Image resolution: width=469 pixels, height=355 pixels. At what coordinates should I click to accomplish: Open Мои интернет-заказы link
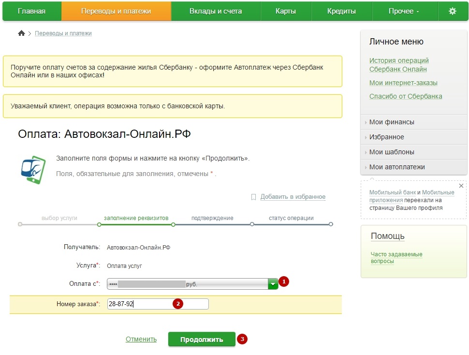coord(403,83)
